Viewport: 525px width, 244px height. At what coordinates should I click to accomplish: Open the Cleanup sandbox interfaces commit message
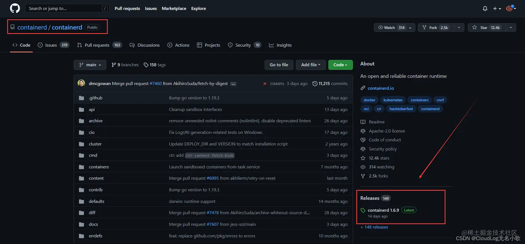(195, 109)
